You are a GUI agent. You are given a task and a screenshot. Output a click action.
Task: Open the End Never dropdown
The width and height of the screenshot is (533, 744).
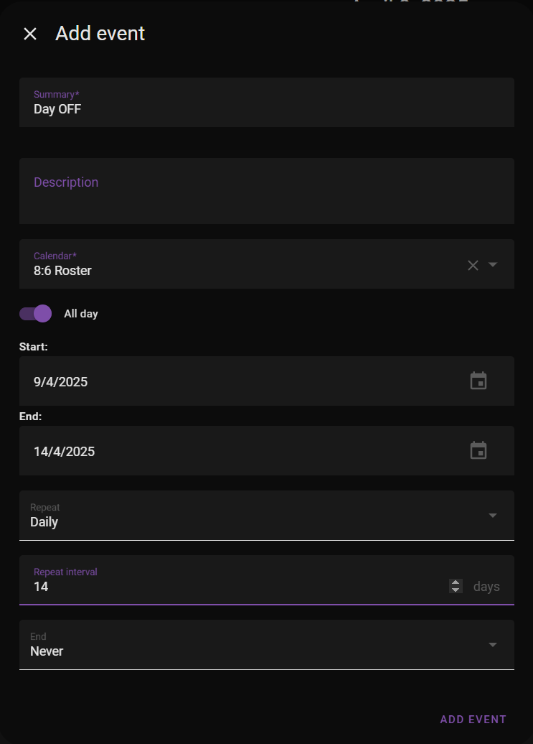click(266, 645)
